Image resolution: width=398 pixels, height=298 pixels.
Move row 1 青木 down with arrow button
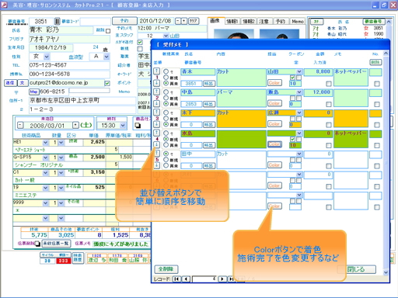(157, 83)
